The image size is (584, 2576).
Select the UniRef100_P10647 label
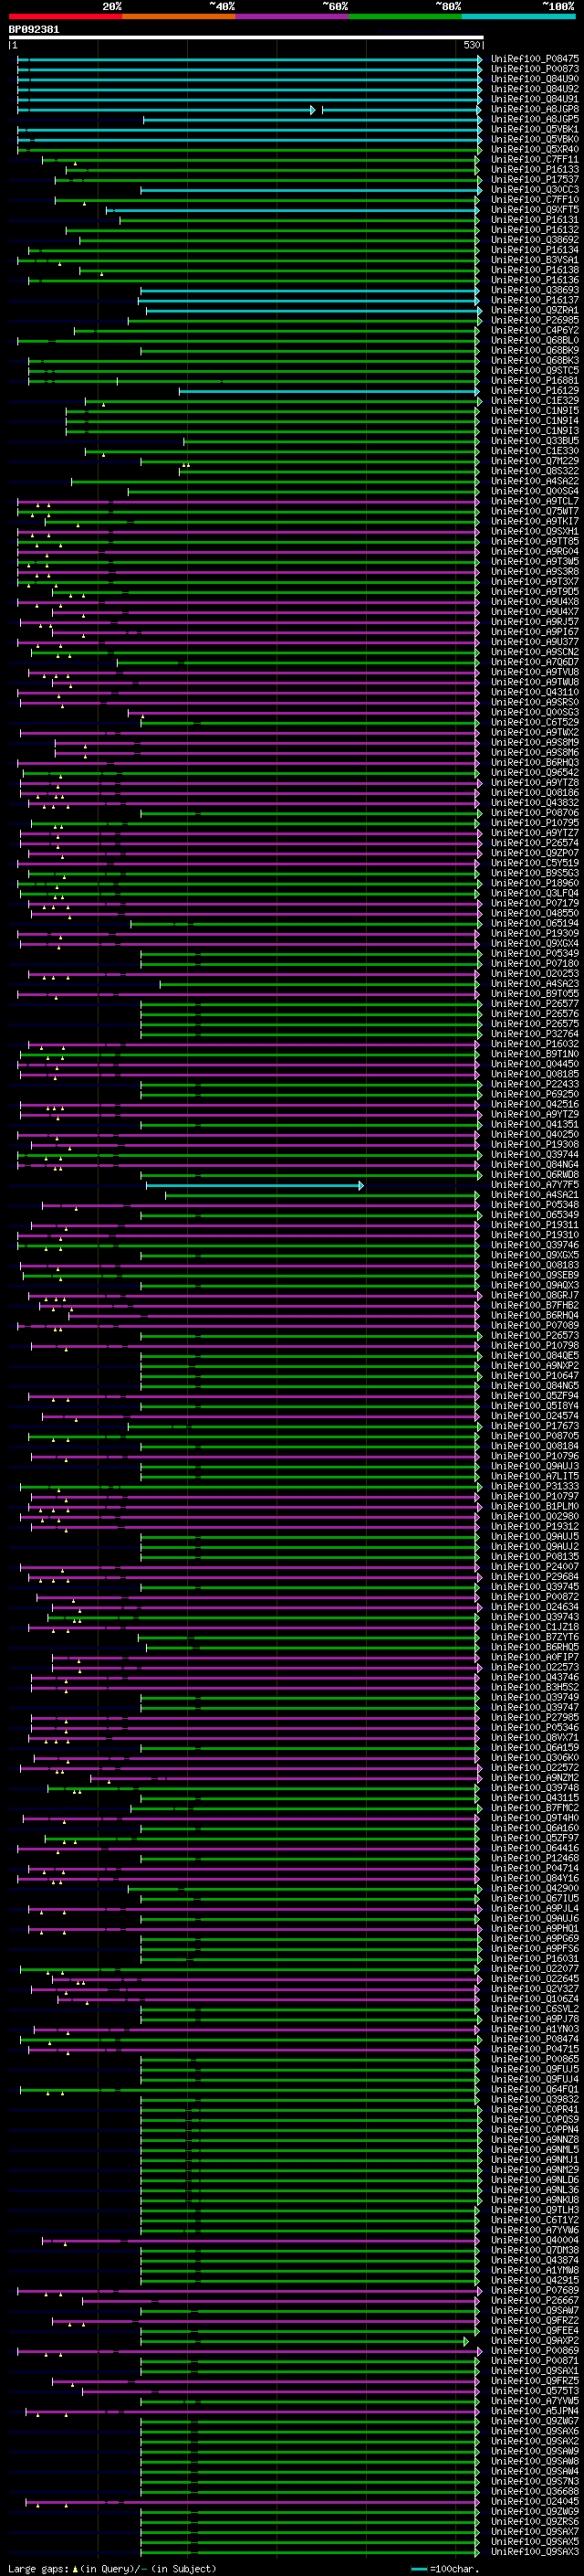pyautogui.click(x=535, y=1376)
